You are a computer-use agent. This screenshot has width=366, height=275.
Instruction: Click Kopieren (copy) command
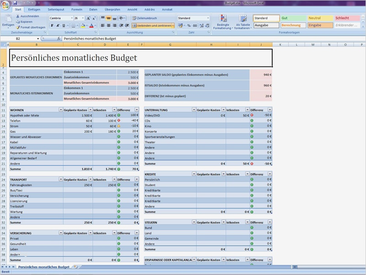(24, 22)
